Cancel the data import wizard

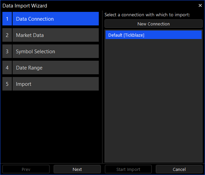(x=179, y=169)
